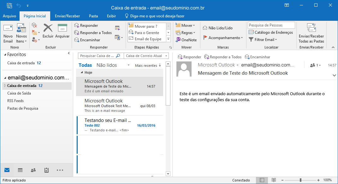Select RSS Feeds folder

pos(15,101)
